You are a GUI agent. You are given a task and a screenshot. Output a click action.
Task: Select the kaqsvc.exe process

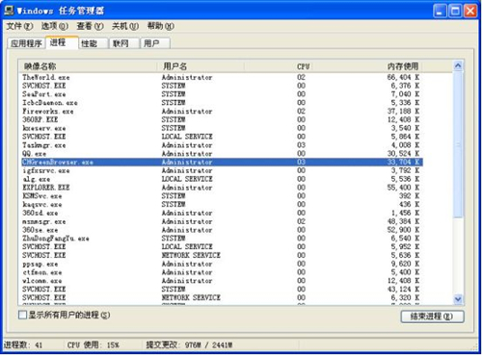click(x=221, y=205)
